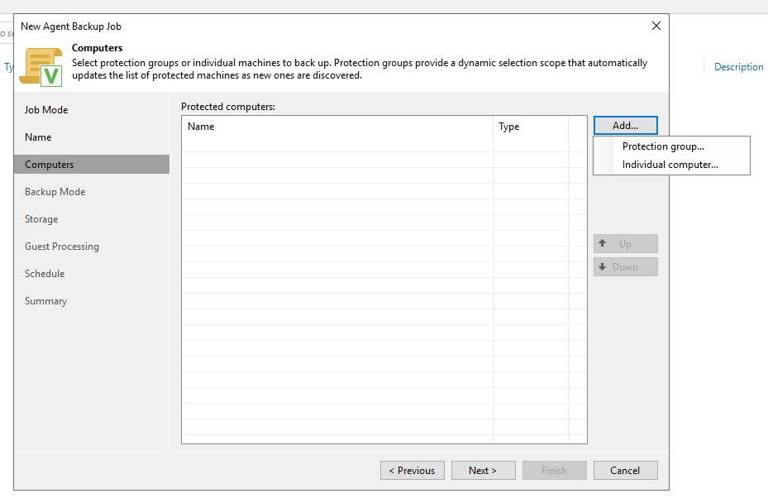The height and width of the screenshot is (503, 768).
Task: Sort list by Name column header
Action: [336, 127]
